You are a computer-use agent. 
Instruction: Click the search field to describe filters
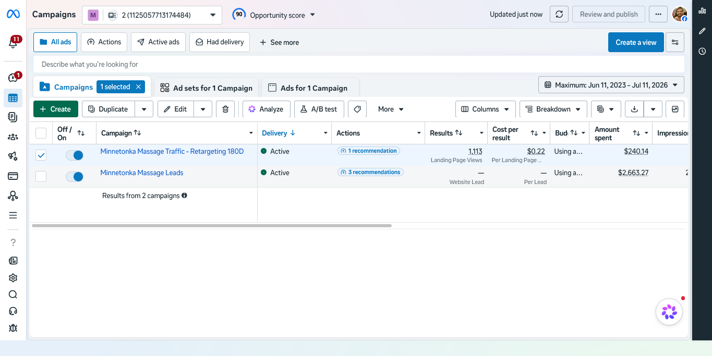tap(359, 64)
